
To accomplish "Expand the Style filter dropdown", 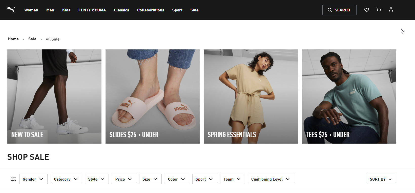I will (97, 179).
